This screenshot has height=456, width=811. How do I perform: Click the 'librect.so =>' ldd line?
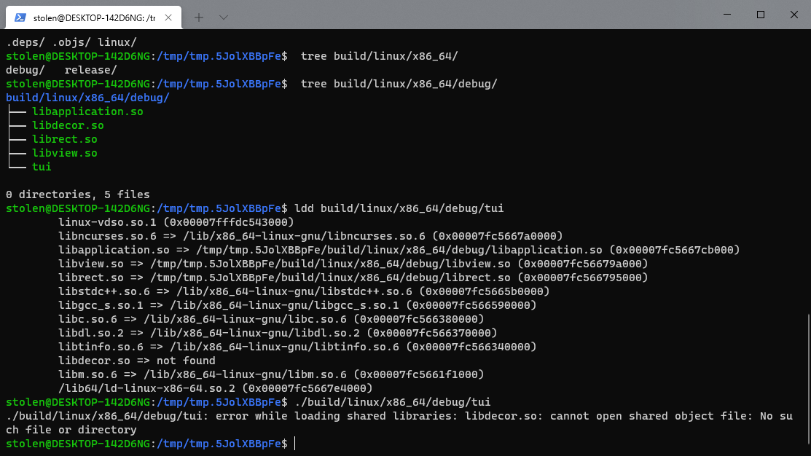(x=353, y=278)
